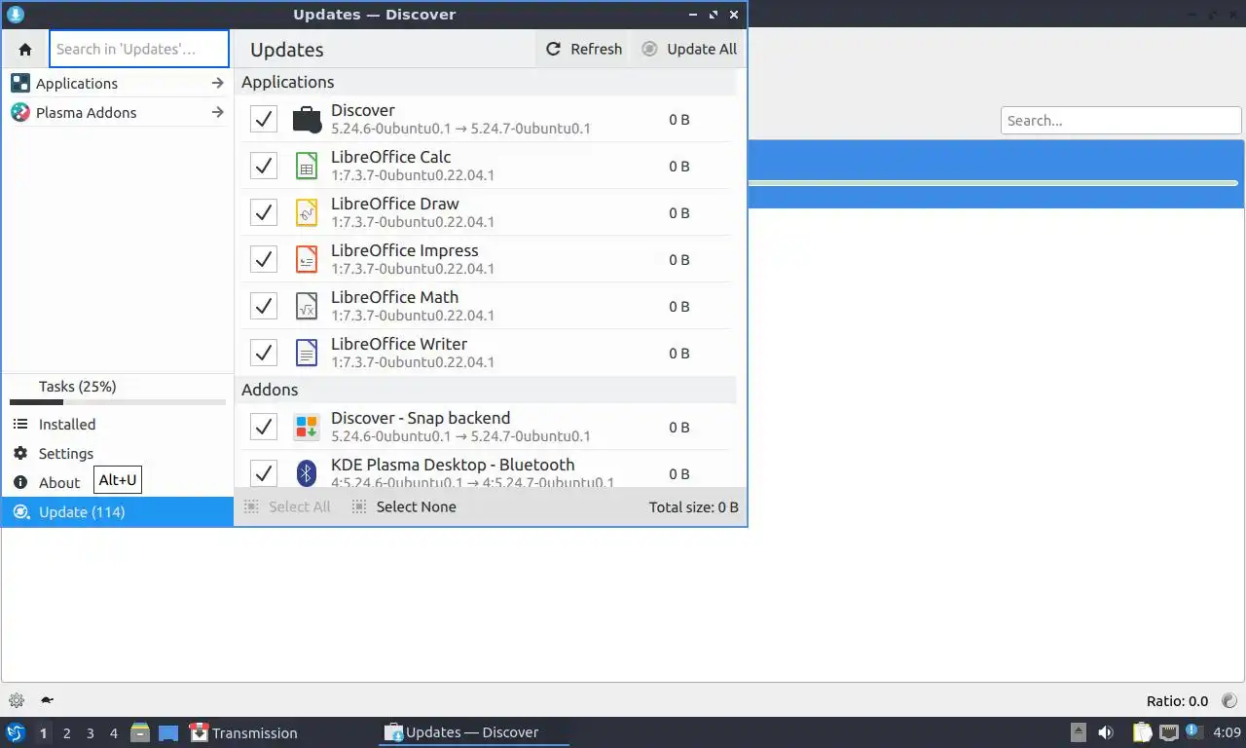Uncheck KDE Plasma Bluetooth update
This screenshot has height=748, width=1246.
pos(264,473)
